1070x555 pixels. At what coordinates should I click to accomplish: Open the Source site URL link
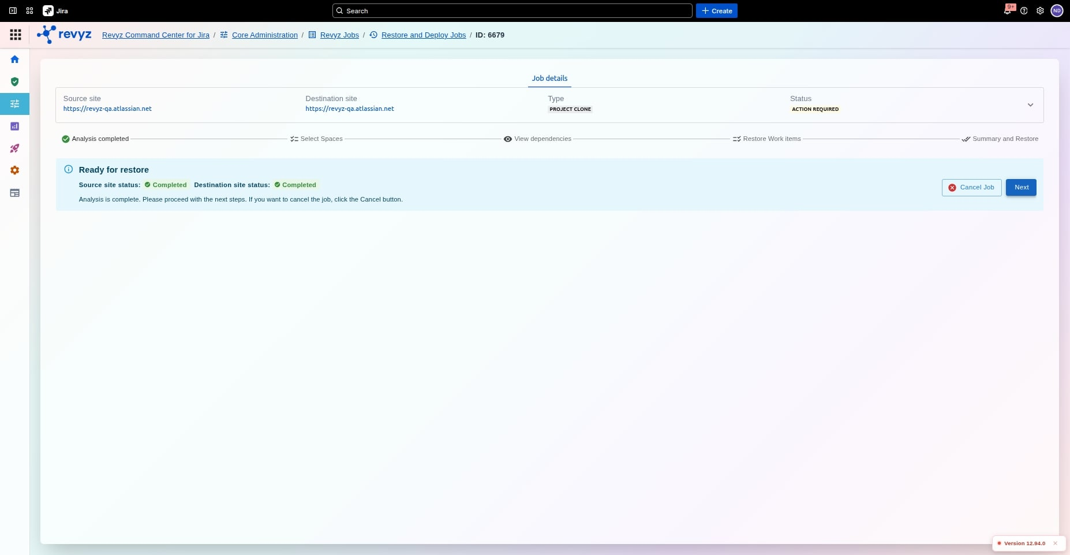[107, 109]
